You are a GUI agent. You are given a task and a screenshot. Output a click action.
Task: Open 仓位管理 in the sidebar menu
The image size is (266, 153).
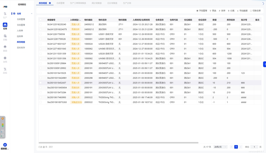click(21, 25)
